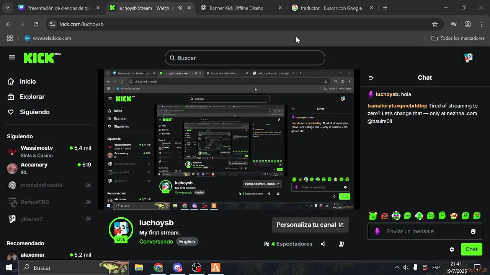Send message with green Chat button
Image resolution: width=490 pixels, height=275 pixels.
coord(471,249)
